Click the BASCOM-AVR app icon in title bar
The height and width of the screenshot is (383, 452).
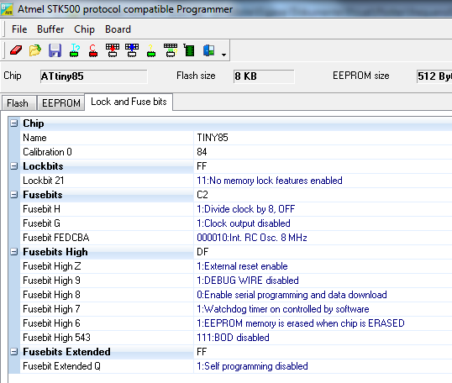point(7,9)
